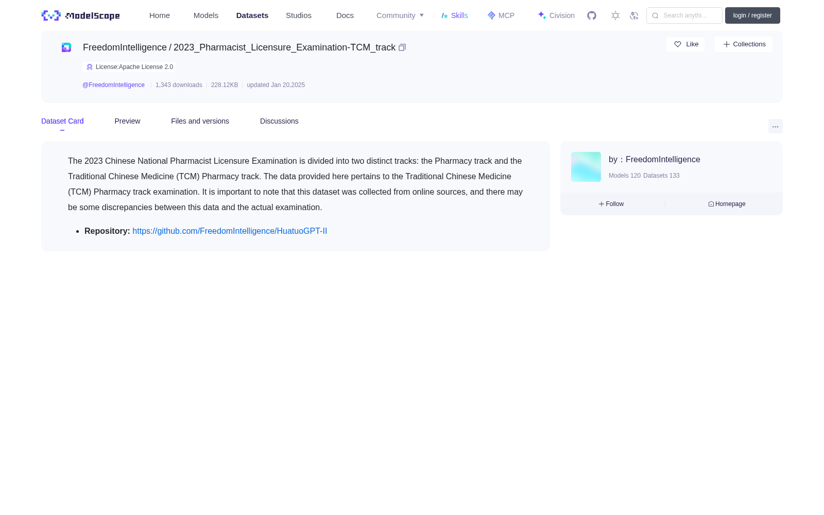Viewport: 824px width, 515px height.
Task: Copy dataset name using the copy icon
Action: tap(402, 47)
